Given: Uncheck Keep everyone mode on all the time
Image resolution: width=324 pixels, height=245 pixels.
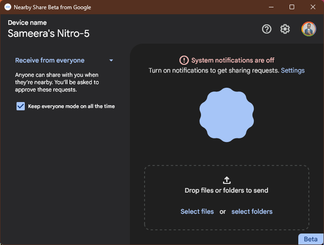Looking at the screenshot, I should (21, 106).
